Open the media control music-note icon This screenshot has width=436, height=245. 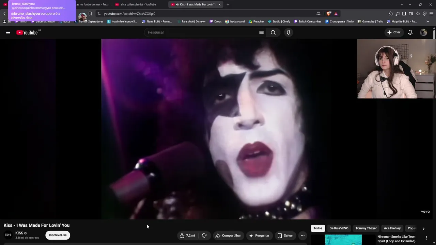pos(398,14)
